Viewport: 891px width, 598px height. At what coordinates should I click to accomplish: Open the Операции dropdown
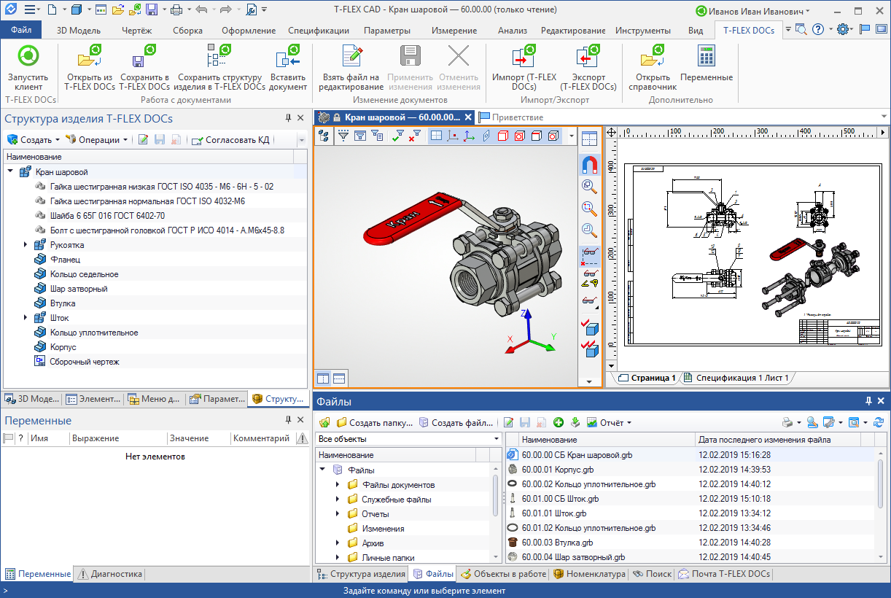pos(96,139)
